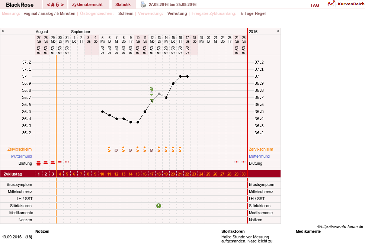Click the S+ mucus symbol on September 6
365x251 pixels.
(109, 149)
